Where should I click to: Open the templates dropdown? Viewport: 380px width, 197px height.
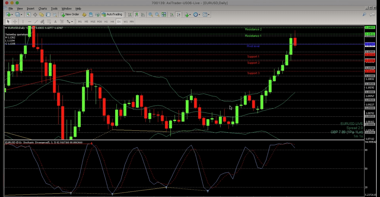tap(208, 15)
